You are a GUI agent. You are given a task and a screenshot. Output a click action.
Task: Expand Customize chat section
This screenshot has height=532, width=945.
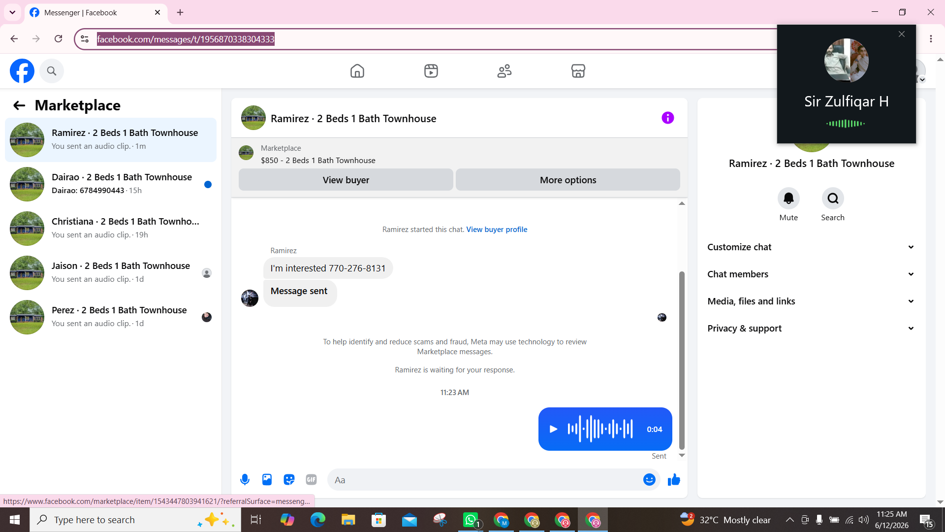pyautogui.click(x=811, y=247)
